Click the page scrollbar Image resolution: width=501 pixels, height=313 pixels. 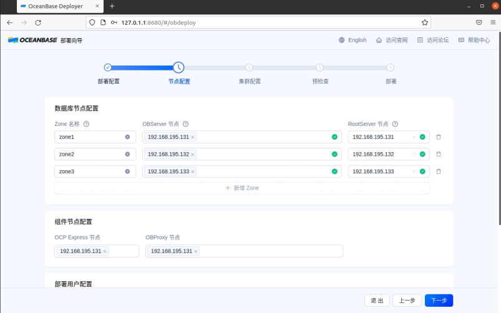pos(499,128)
